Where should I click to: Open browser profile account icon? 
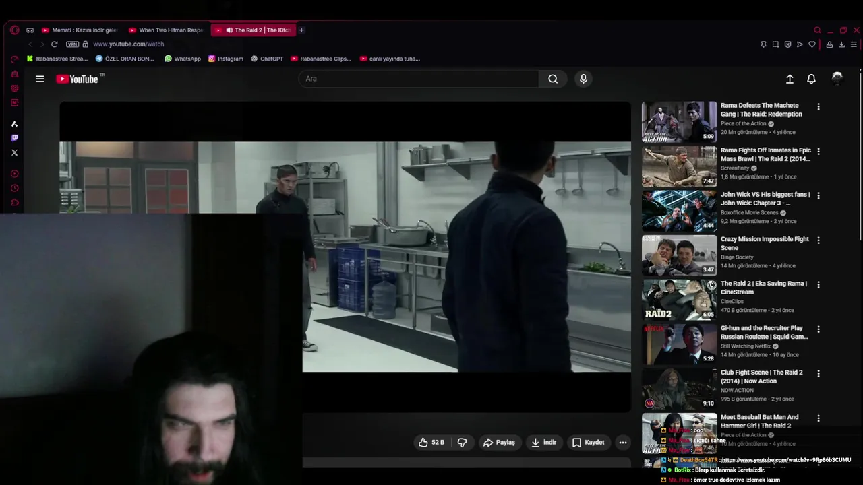[829, 44]
